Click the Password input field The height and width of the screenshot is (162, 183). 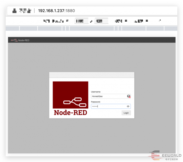[x=111, y=106]
